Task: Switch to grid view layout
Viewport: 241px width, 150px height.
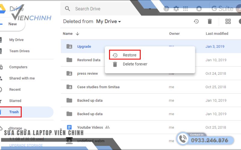Action: (228, 21)
